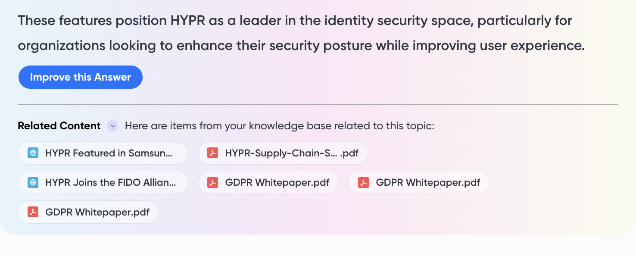Open the HYPR-Supply-Chain-S... .pdf document
The height and width of the screenshot is (256, 636).
click(x=283, y=153)
